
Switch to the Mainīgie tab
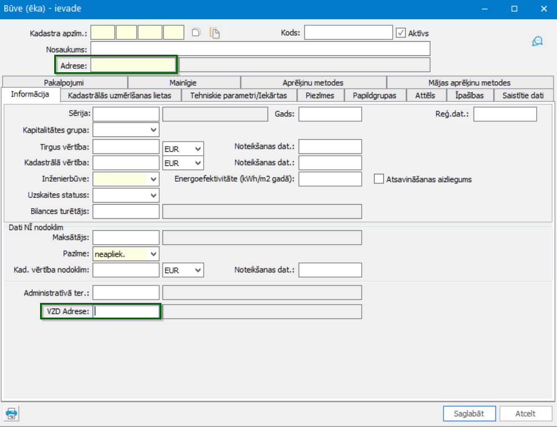point(183,83)
